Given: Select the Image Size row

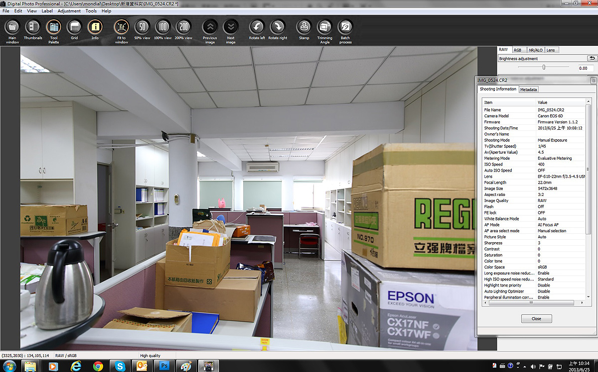Looking at the screenshot, I should tap(534, 188).
